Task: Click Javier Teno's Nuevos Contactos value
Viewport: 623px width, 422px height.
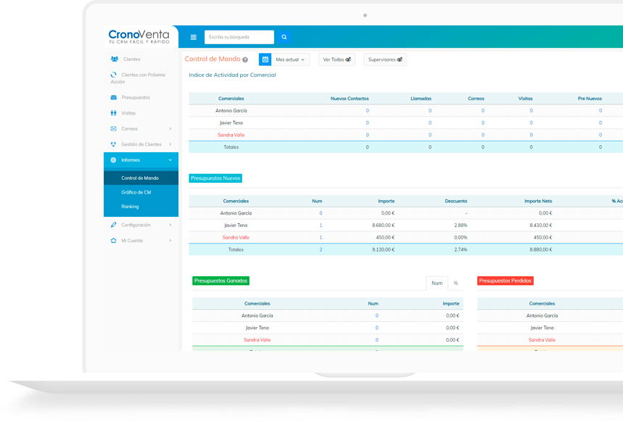Action: (x=367, y=123)
